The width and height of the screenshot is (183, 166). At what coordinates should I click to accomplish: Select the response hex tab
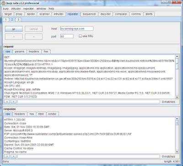(32, 114)
